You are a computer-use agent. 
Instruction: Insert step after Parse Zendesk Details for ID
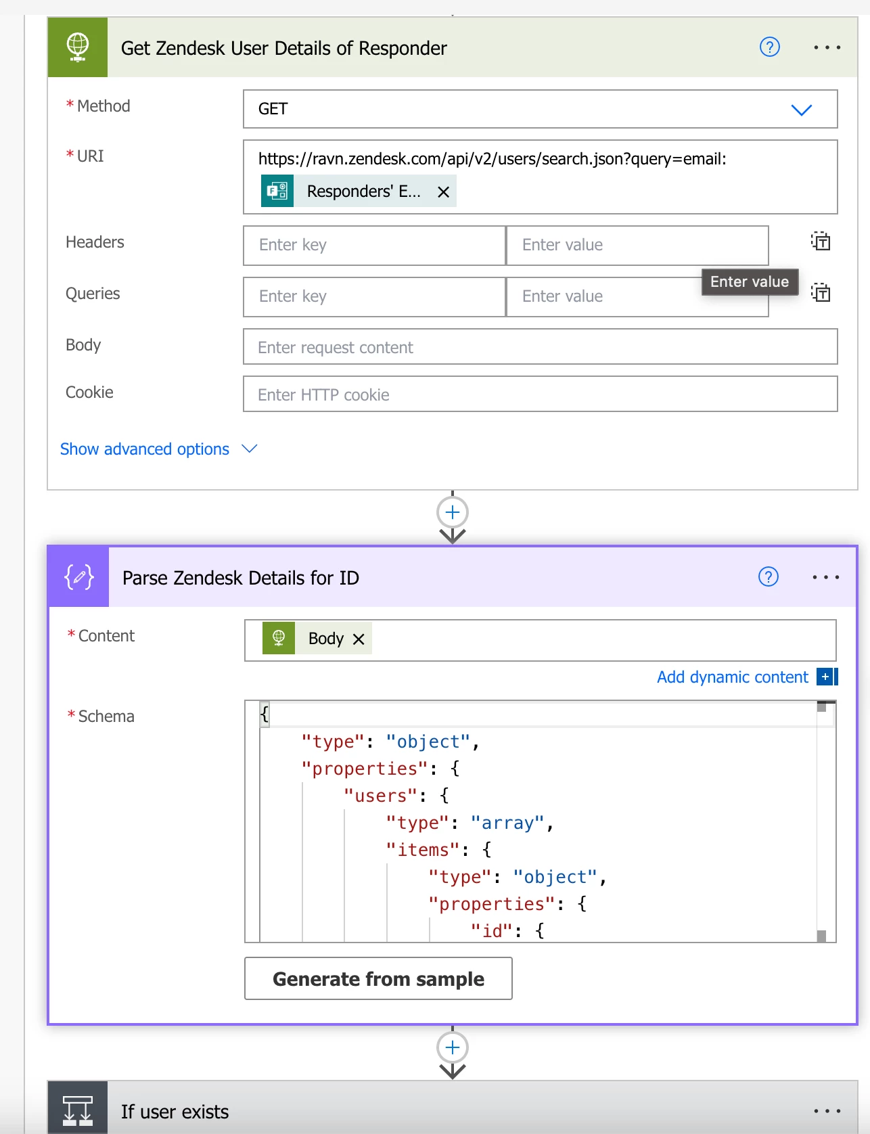pos(453,1047)
